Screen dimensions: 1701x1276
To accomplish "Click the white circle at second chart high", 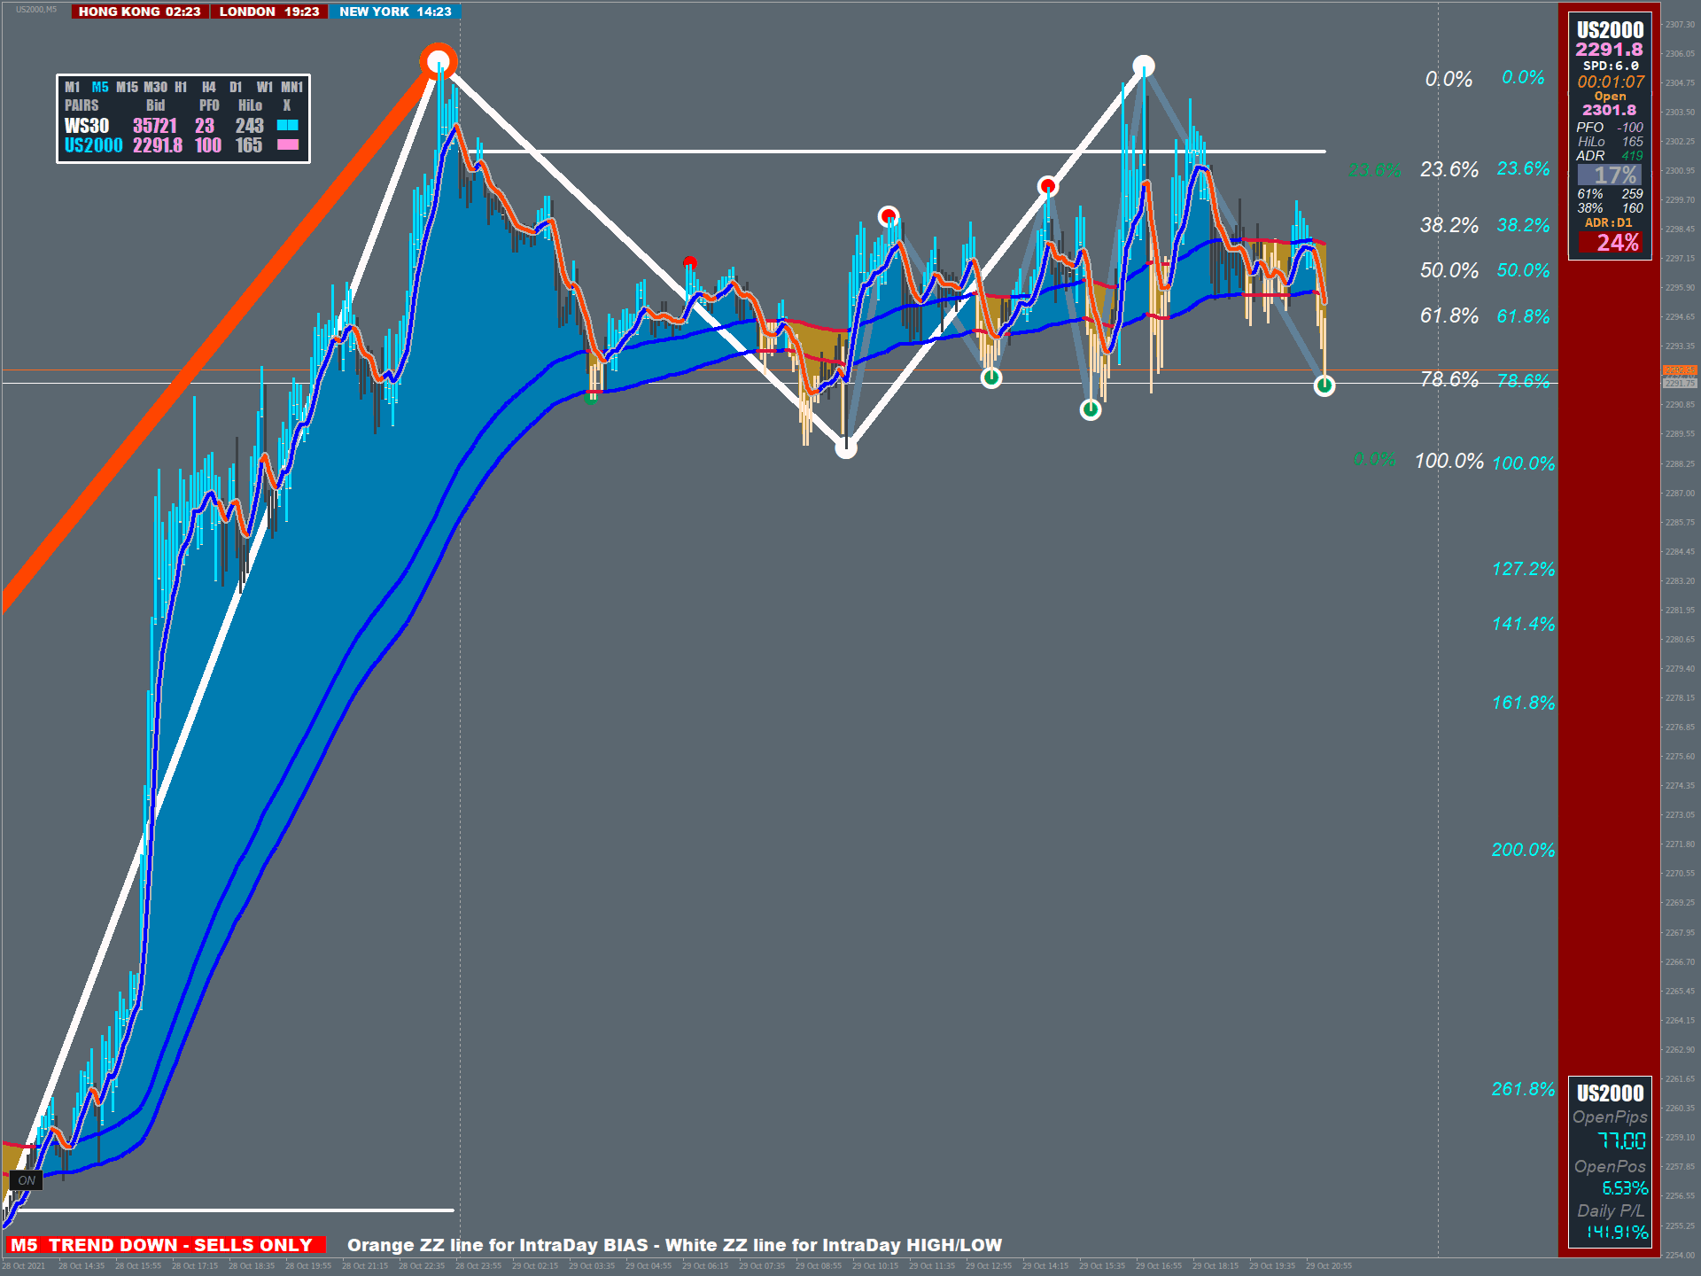I will 1144,66.
